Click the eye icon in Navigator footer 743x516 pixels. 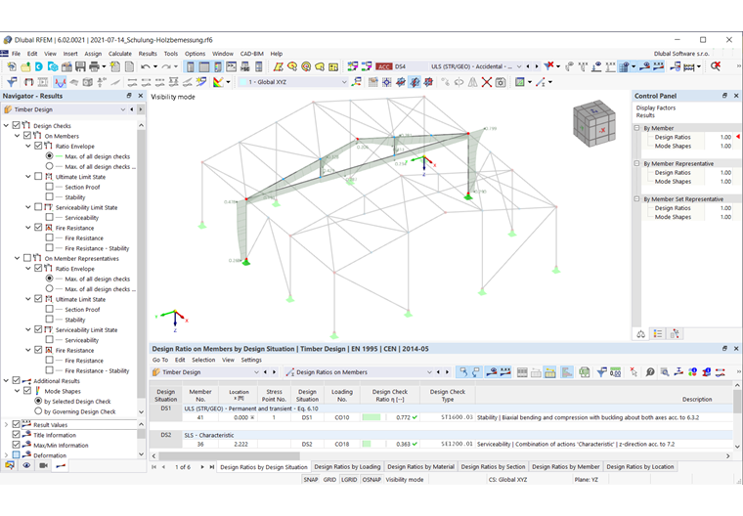26,466
